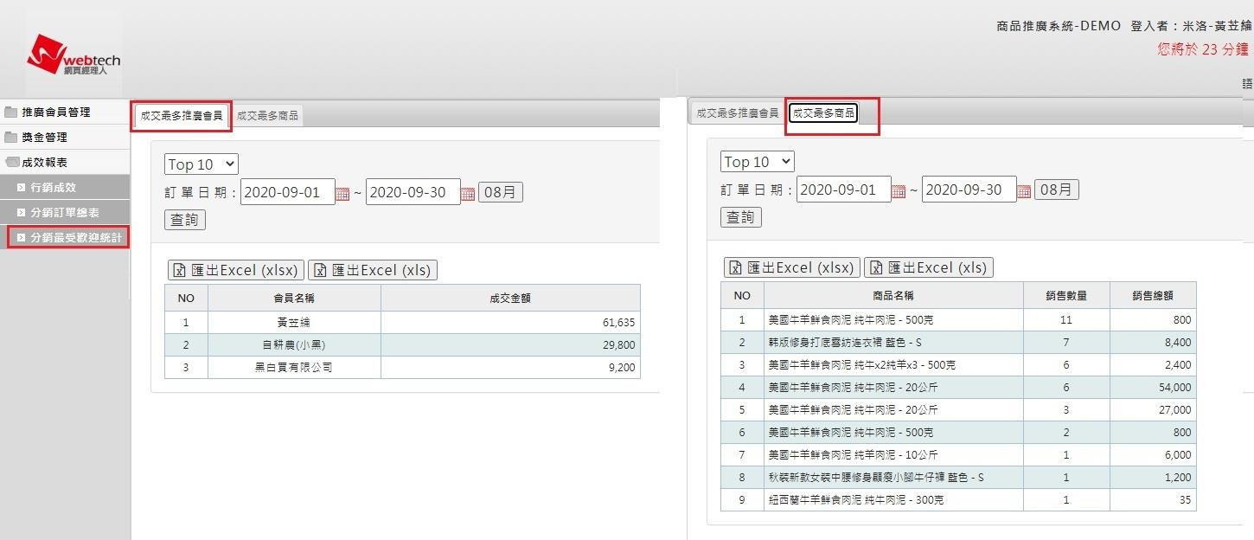Switch to the highlighted 成交最多商品 tab
This screenshot has width=1254, height=540.
click(823, 113)
